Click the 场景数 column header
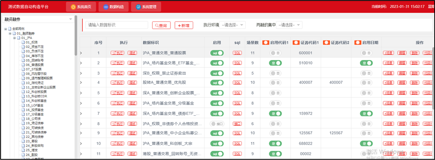 tap(252, 43)
